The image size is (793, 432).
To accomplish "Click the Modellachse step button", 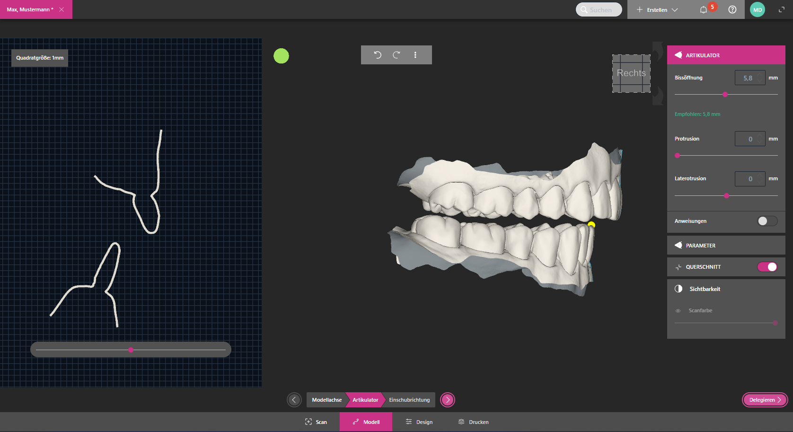I will point(326,400).
